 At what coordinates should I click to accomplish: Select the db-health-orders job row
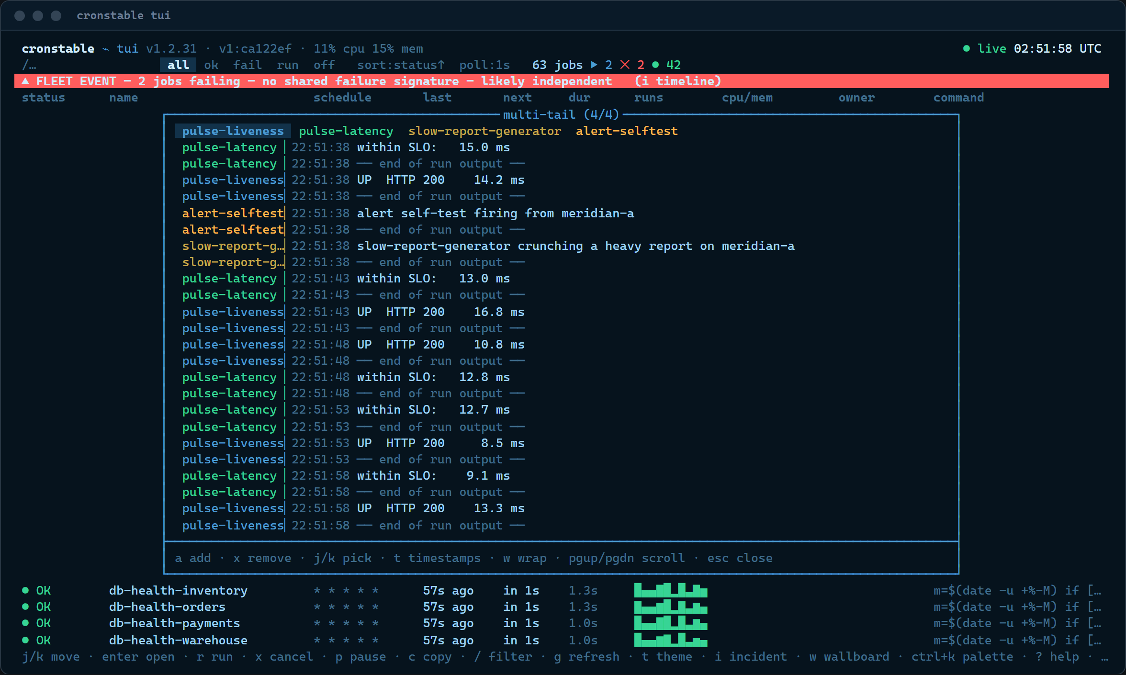[x=563, y=607]
